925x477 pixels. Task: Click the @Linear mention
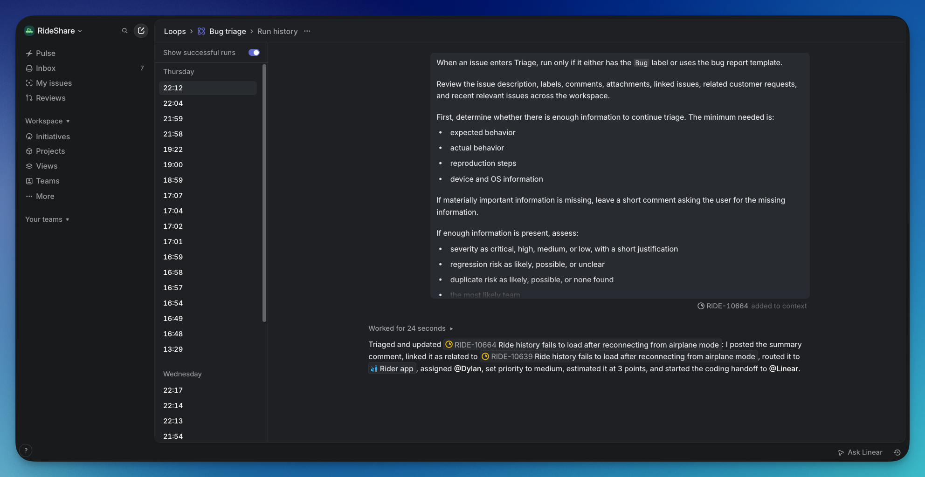(784, 369)
